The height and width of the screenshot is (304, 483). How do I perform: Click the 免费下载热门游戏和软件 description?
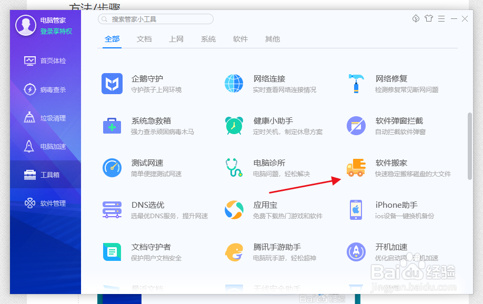click(288, 216)
